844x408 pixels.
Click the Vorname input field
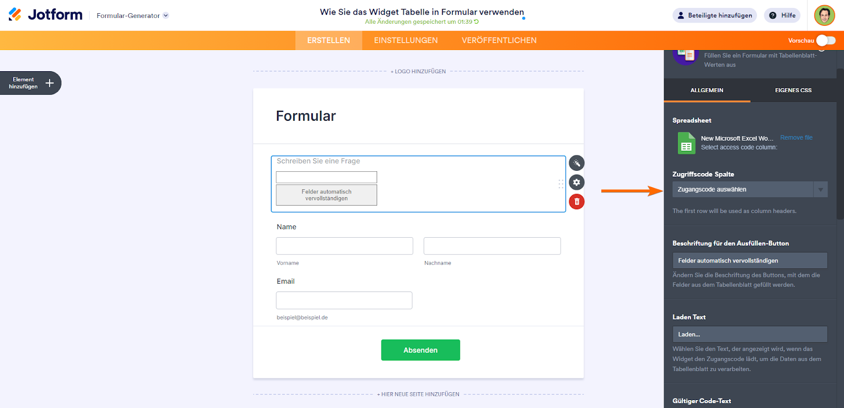point(344,246)
